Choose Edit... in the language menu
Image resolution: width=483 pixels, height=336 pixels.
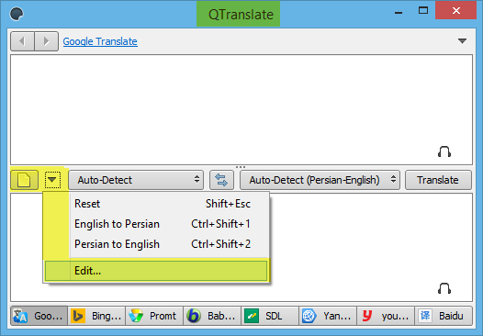point(156,271)
